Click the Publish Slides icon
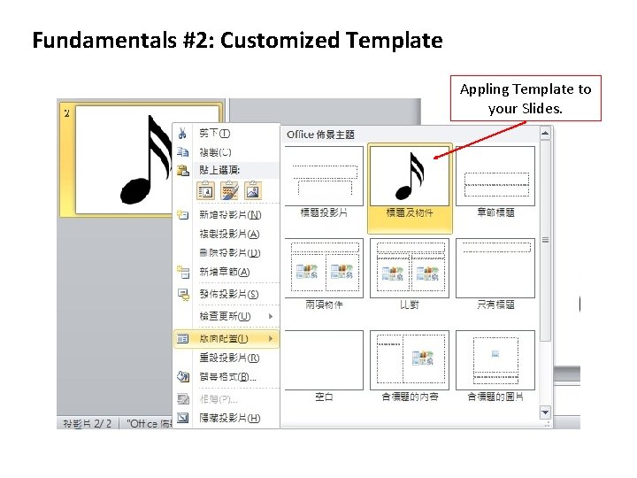This screenshot has width=637, height=478. tap(183, 294)
